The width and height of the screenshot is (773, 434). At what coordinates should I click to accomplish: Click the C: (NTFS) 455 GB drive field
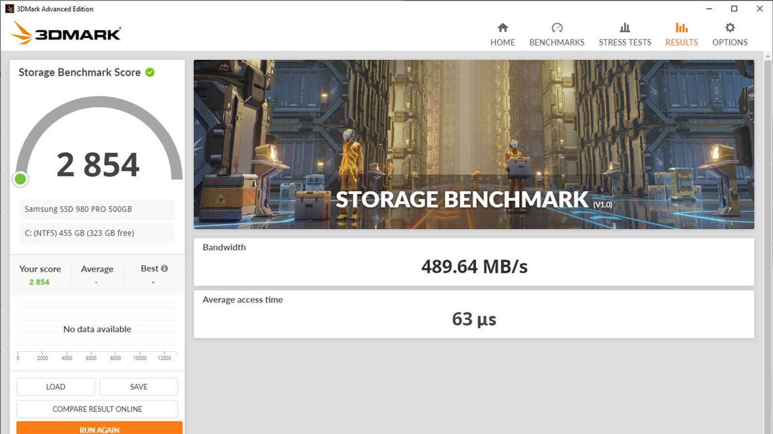97,233
